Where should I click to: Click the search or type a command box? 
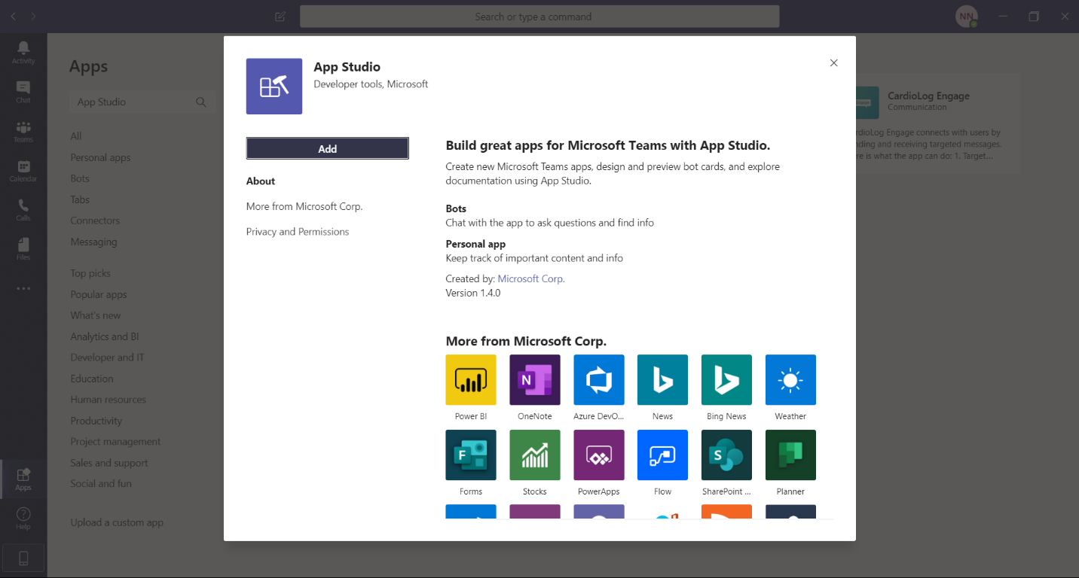[x=539, y=17]
